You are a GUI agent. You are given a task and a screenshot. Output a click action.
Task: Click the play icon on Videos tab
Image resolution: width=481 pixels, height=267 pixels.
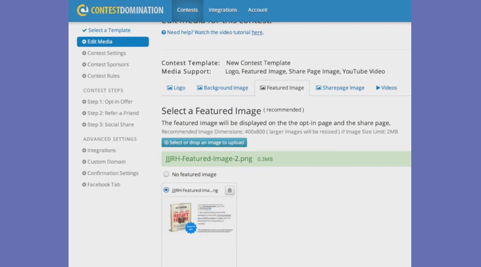click(378, 88)
